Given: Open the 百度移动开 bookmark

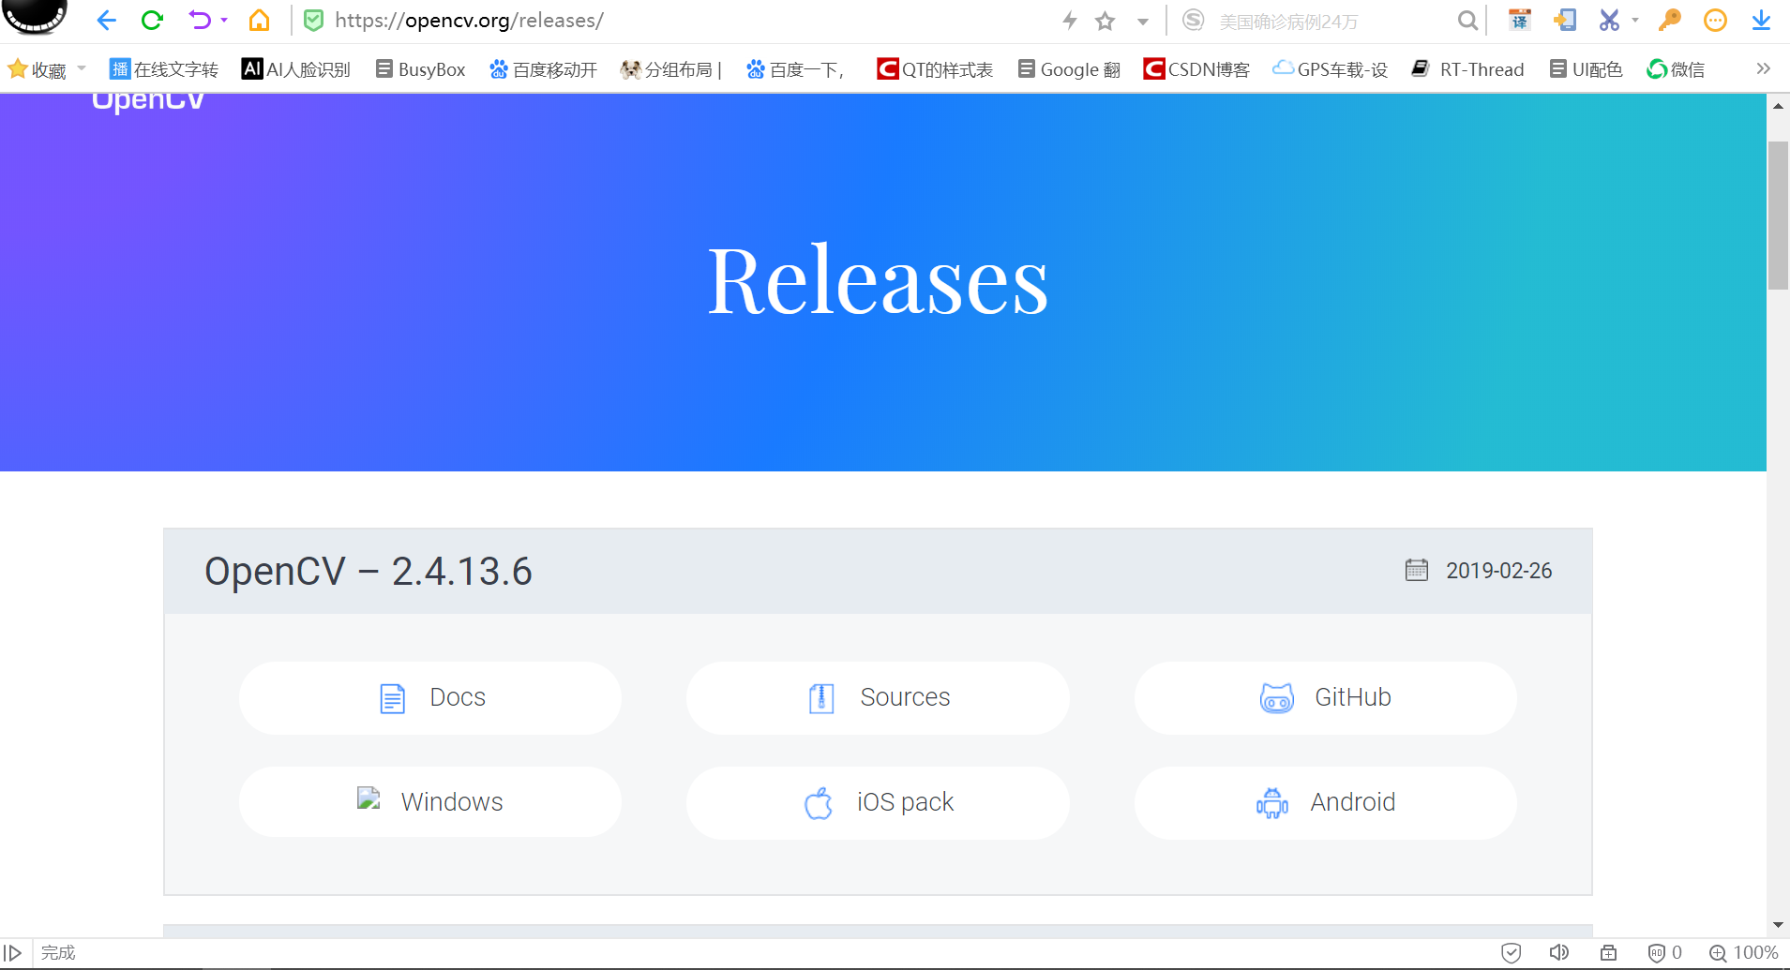Looking at the screenshot, I should coord(543,69).
